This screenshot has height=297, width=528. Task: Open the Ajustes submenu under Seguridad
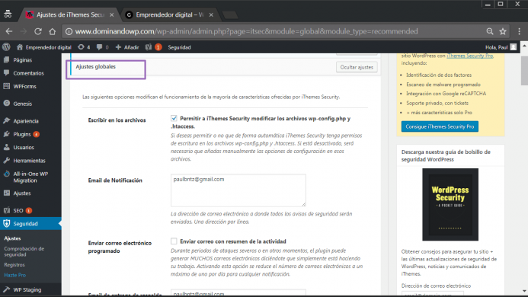coord(12,238)
